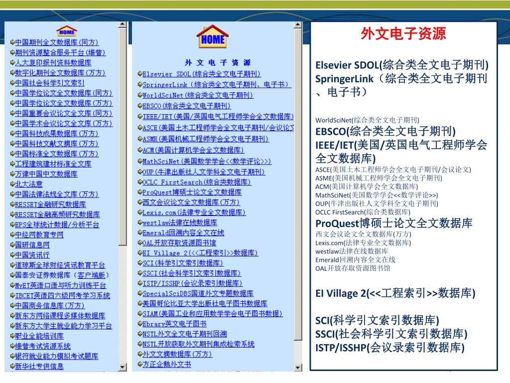The width and height of the screenshot is (510, 383).
Task: Open SIAM link in middle panel
Action: (212, 313)
